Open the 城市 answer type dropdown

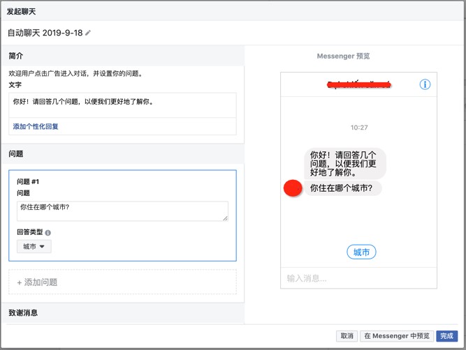[x=34, y=247]
